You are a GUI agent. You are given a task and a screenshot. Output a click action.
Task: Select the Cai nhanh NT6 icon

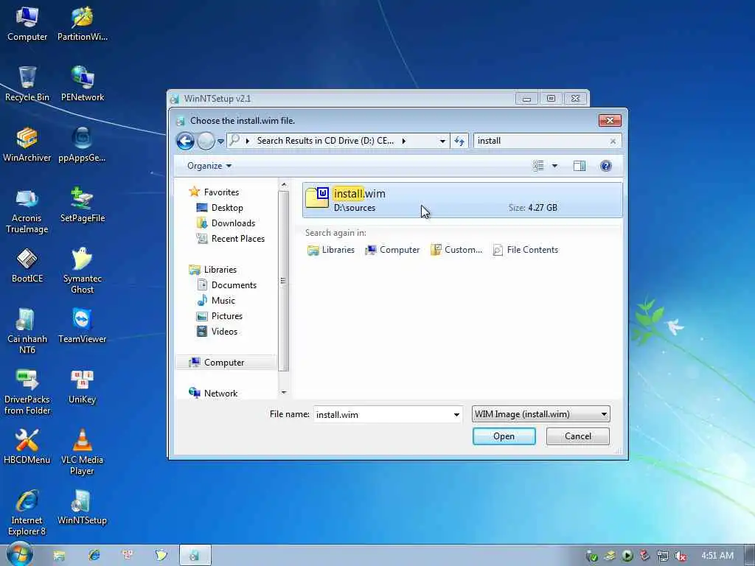(x=27, y=331)
